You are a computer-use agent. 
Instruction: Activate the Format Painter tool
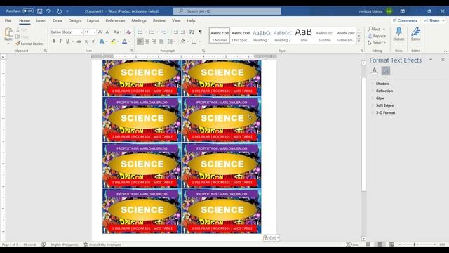[x=29, y=44]
